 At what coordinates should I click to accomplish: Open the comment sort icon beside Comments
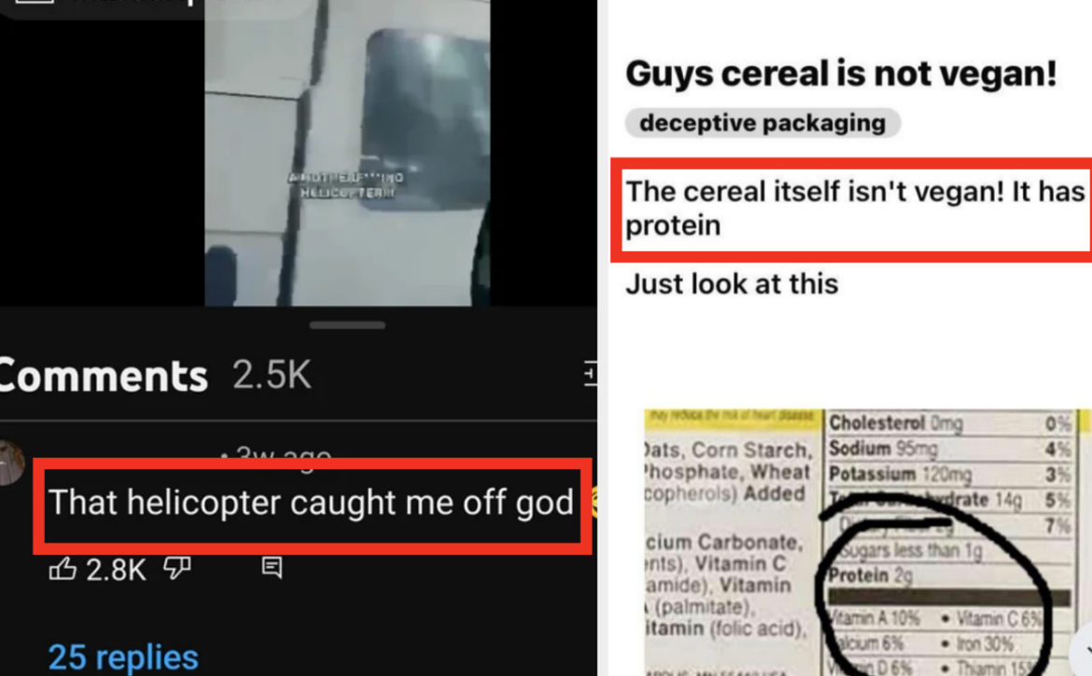pos(591,374)
